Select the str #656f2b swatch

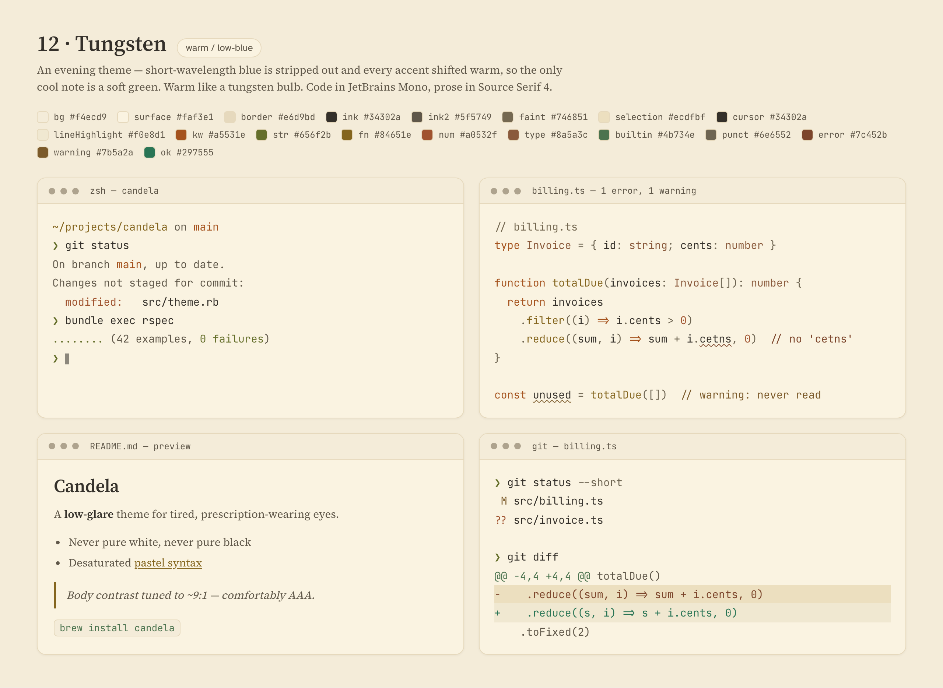coord(261,135)
